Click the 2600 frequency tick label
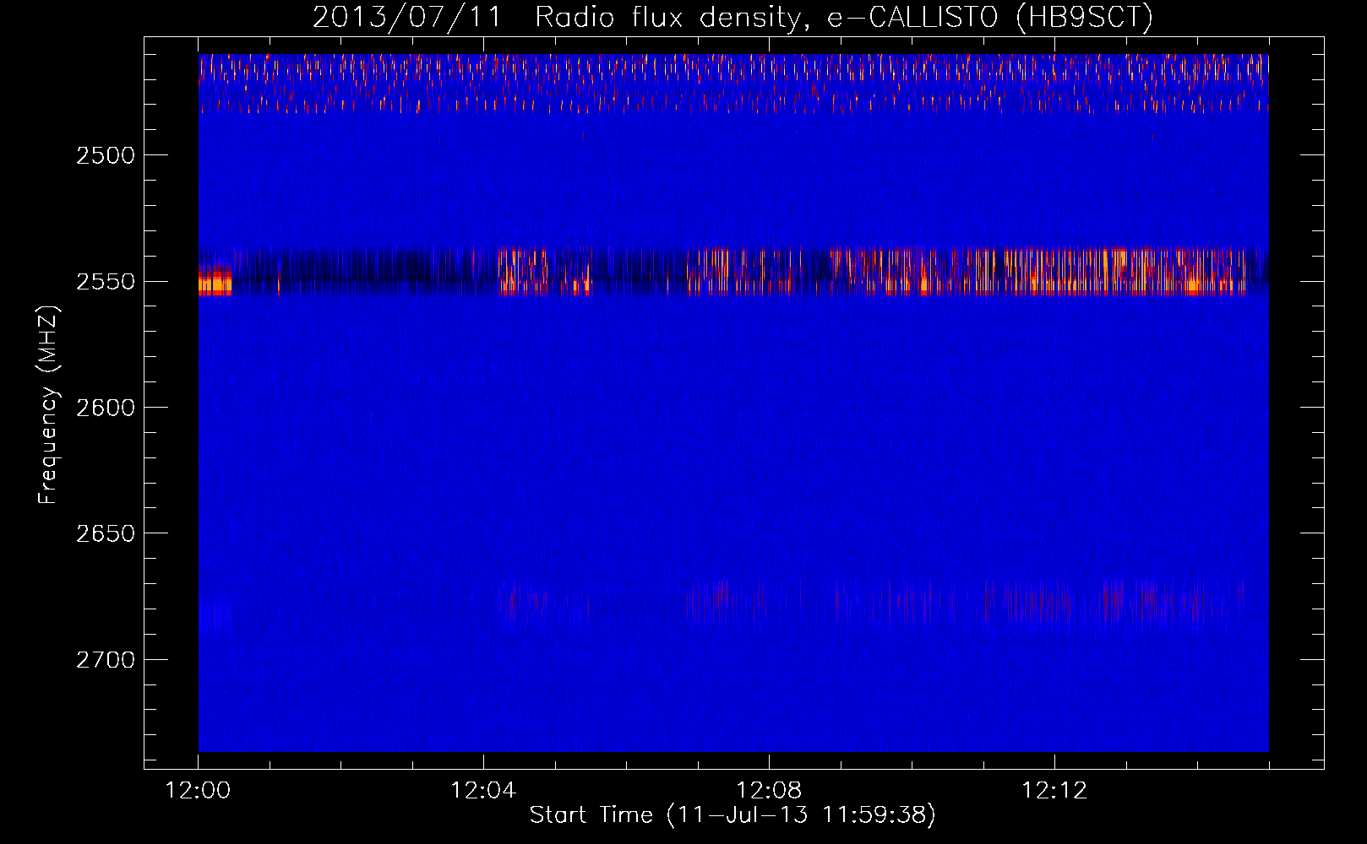Screen dimensions: 1367x844 tap(106, 408)
